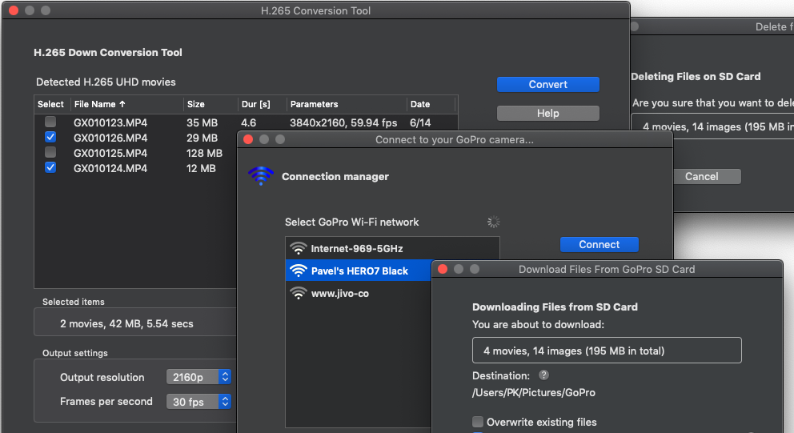Close the Connect to your GoPro window

(248, 139)
